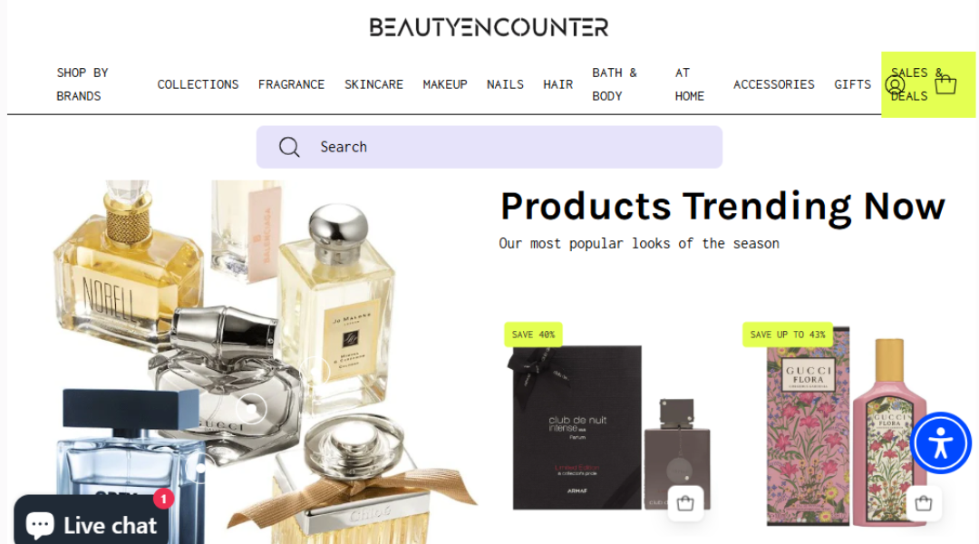Click the BeautyEncounter logo
This screenshot has height=544, width=979.
pyautogui.click(x=489, y=27)
